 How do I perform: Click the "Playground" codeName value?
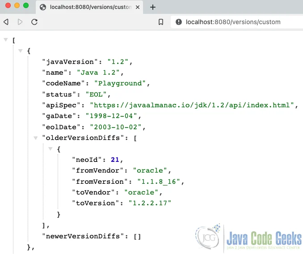point(120,84)
